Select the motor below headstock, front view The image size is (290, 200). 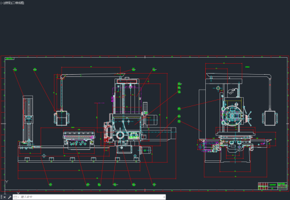(146, 151)
